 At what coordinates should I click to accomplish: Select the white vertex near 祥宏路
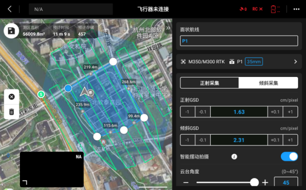pyautogui.click(x=113, y=62)
